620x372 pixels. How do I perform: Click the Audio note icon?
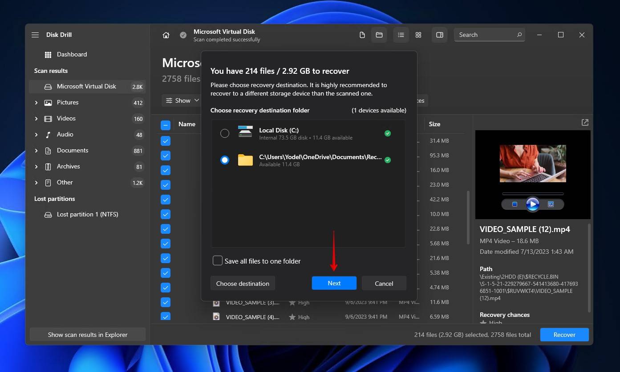click(48, 135)
